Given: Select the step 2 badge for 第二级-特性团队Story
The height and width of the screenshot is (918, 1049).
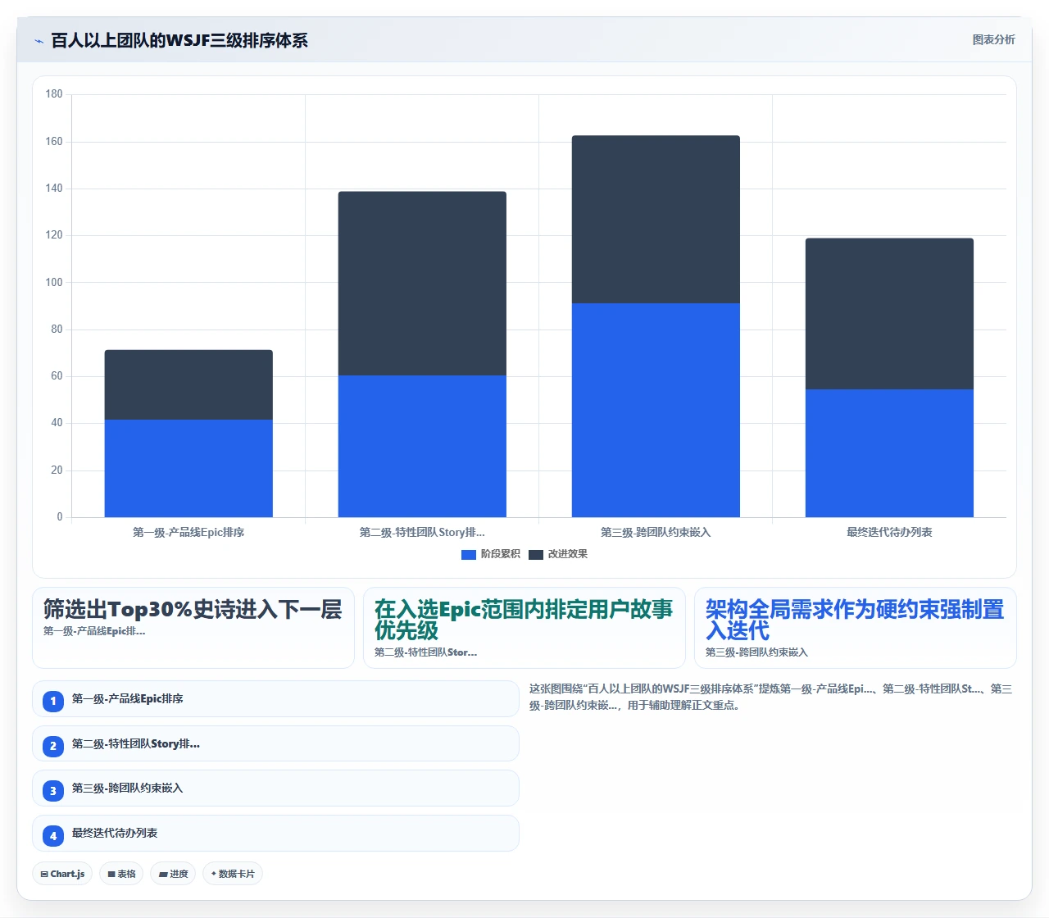Looking at the screenshot, I should click(53, 746).
